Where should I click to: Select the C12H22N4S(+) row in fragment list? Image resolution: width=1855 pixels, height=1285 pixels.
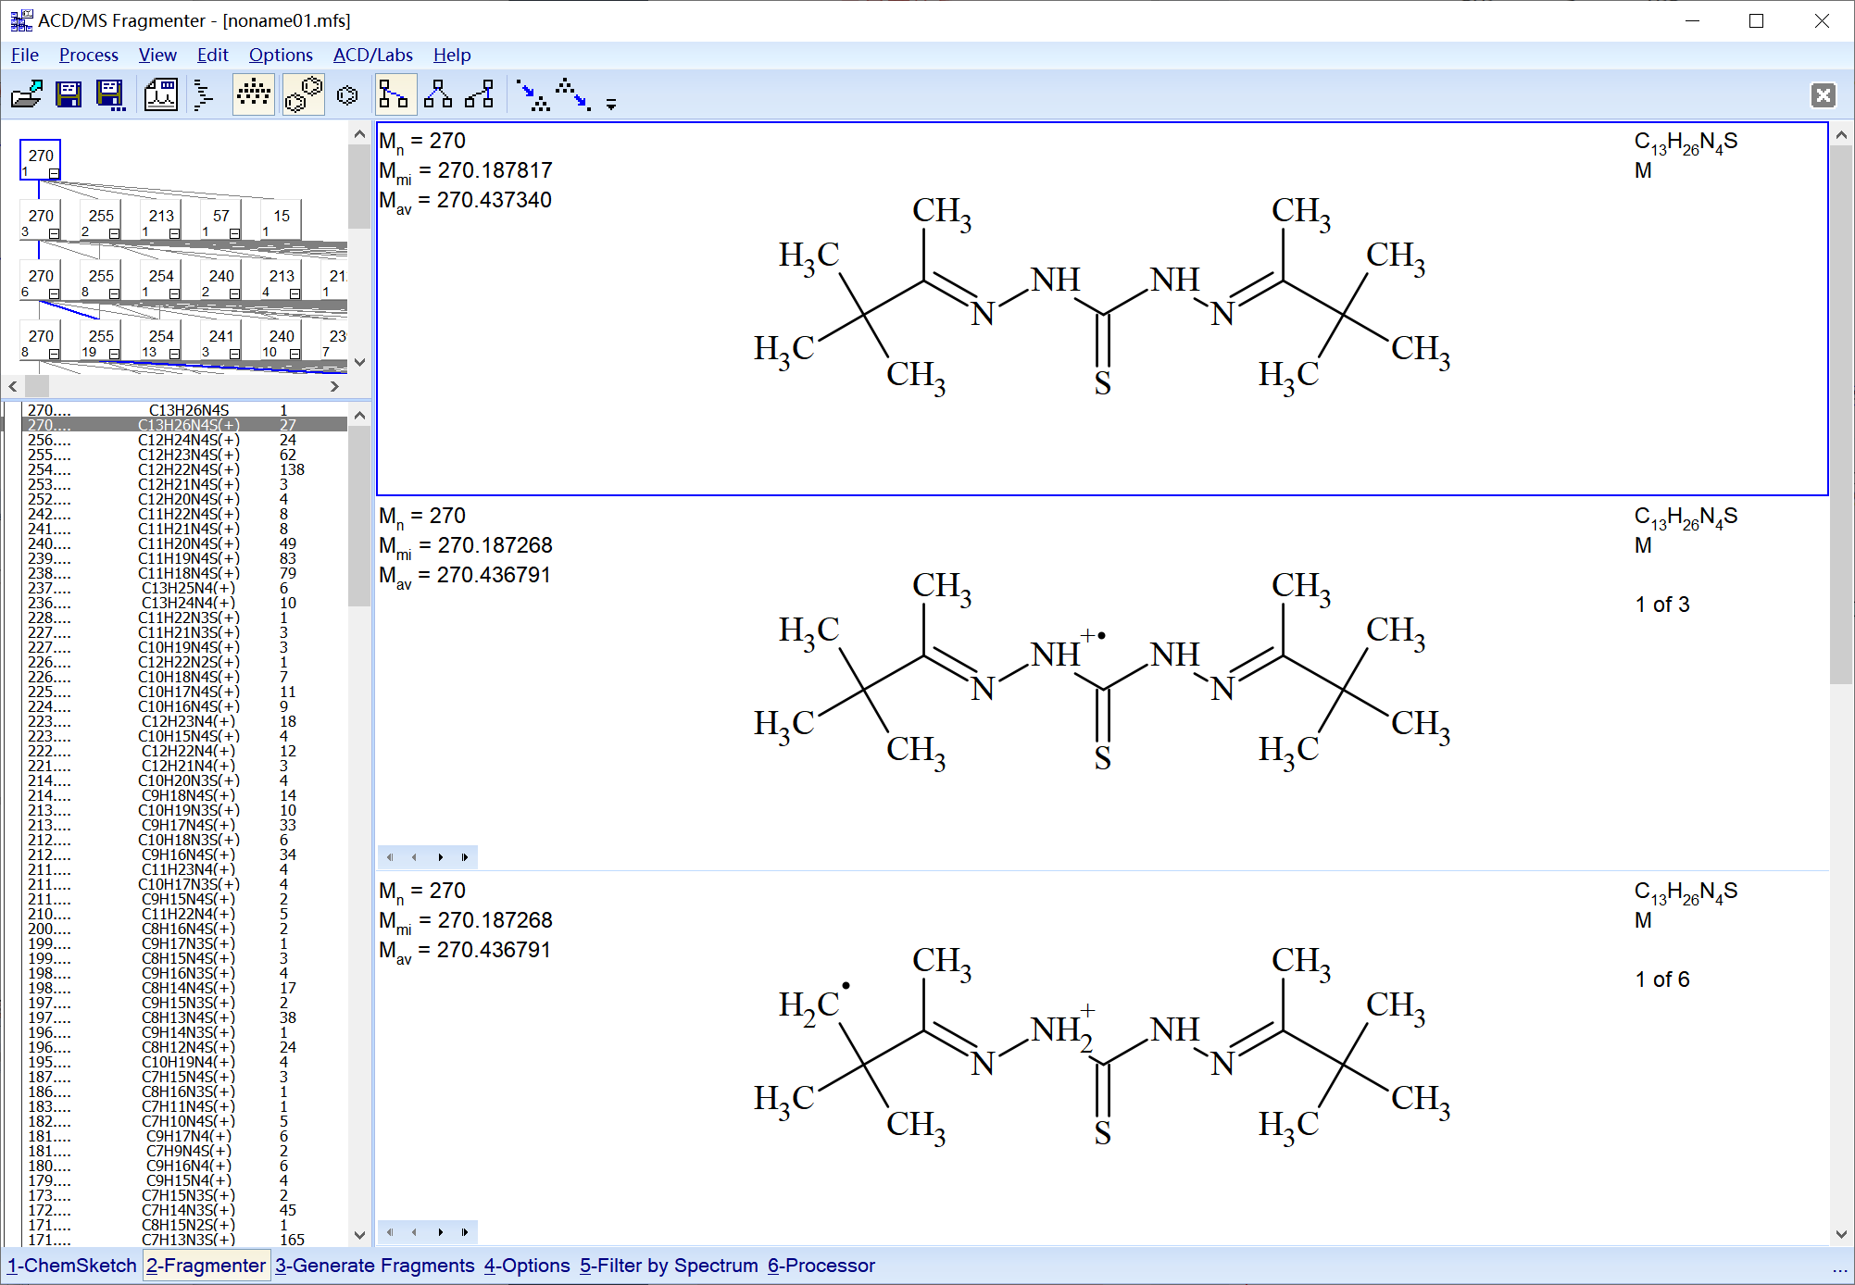click(189, 469)
